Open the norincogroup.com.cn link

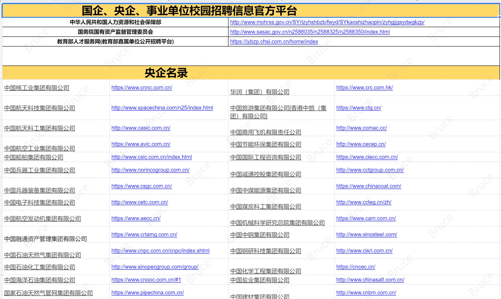click(x=150, y=170)
